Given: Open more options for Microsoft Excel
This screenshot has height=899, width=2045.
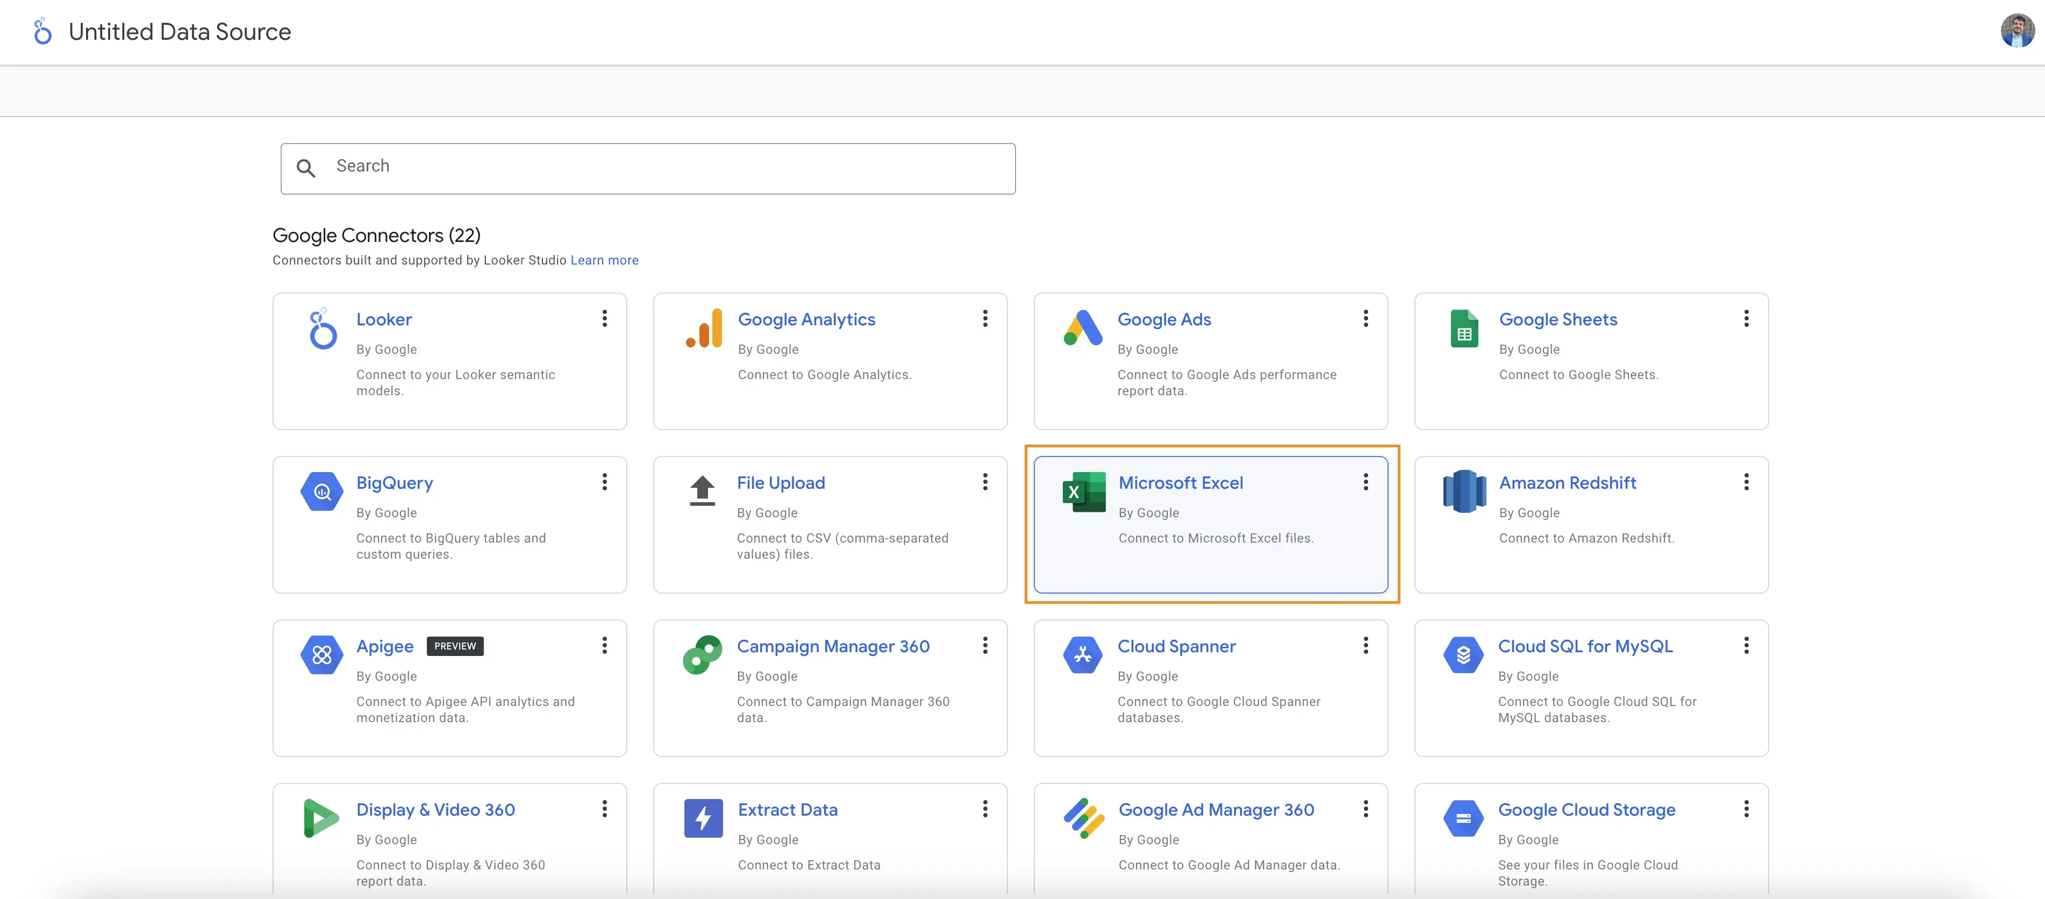Looking at the screenshot, I should click(x=1365, y=482).
